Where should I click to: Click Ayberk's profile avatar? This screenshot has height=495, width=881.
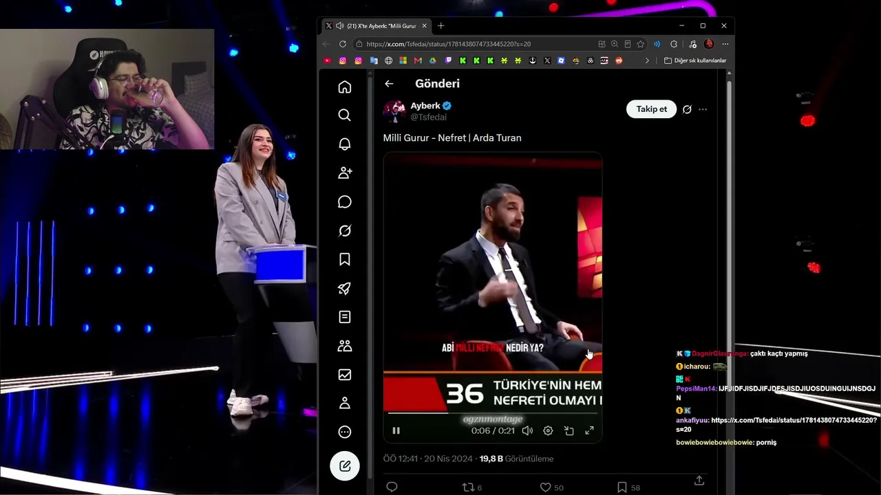pyautogui.click(x=394, y=111)
